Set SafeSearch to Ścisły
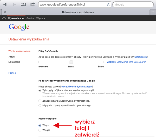This screenshot has width=156, height=140. (101, 67)
